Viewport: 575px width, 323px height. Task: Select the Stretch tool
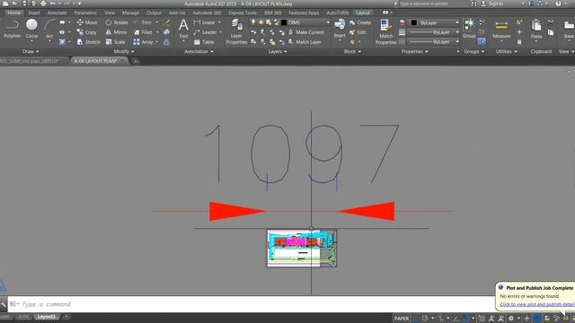coord(88,42)
